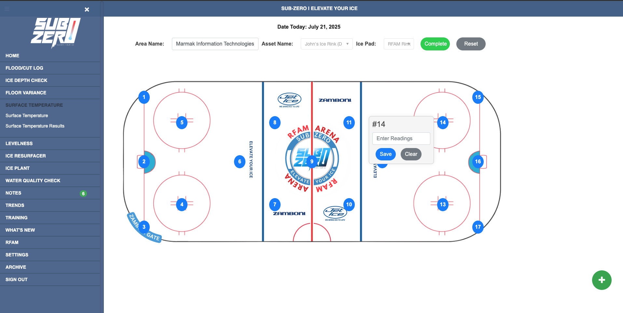Clear the reading for point 14
The width and height of the screenshot is (623, 313).
[x=411, y=154]
